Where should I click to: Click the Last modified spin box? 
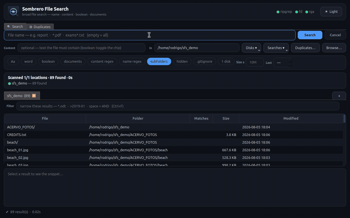pos(283,62)
